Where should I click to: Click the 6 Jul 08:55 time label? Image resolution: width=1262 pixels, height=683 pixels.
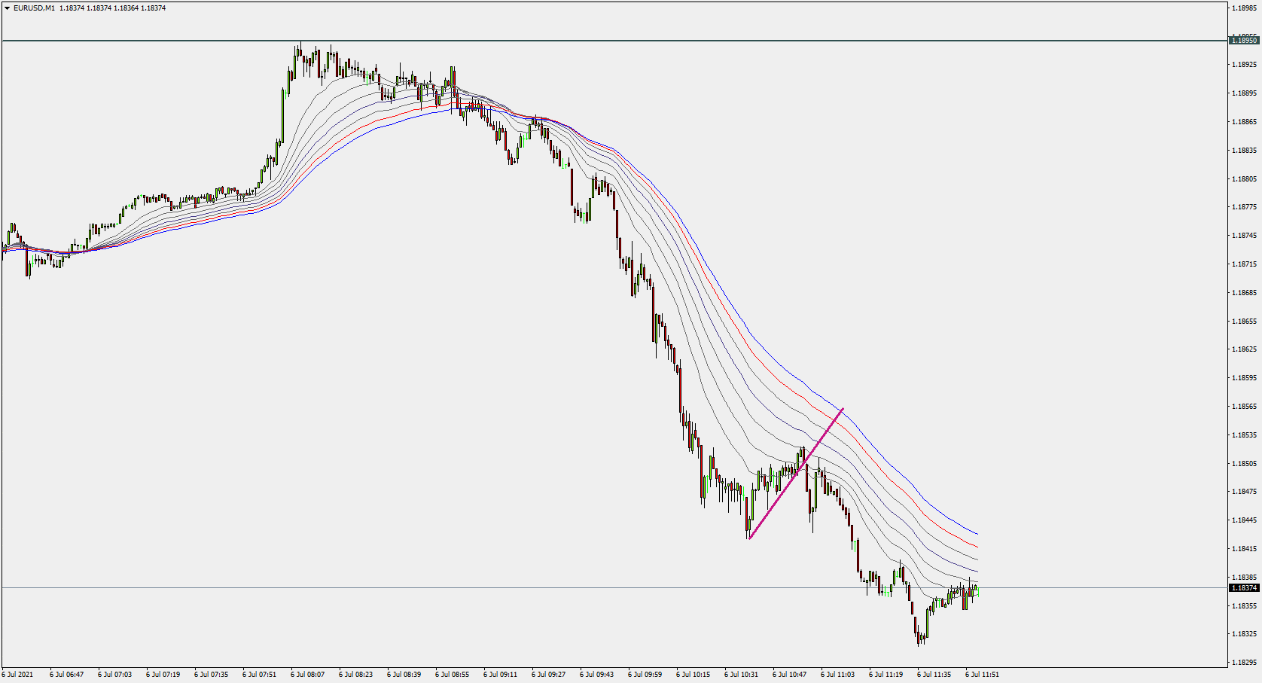coord(452,675)
